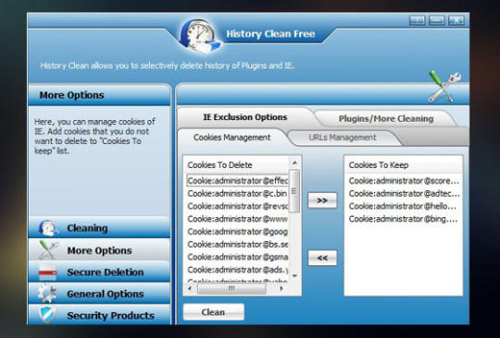
Task: Click the vertical scrollbar thumb in Cookies To Delete
Action: [x=294, y=191]
